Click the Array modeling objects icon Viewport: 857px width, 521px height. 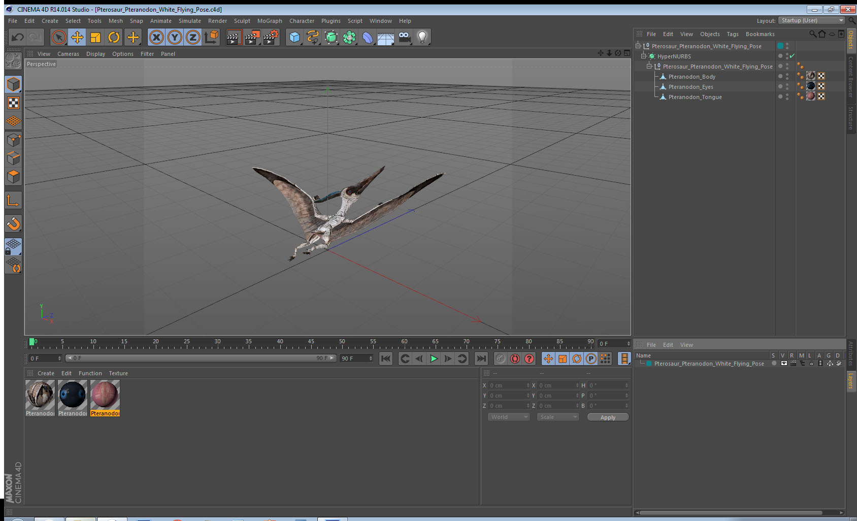pos(349,37)
